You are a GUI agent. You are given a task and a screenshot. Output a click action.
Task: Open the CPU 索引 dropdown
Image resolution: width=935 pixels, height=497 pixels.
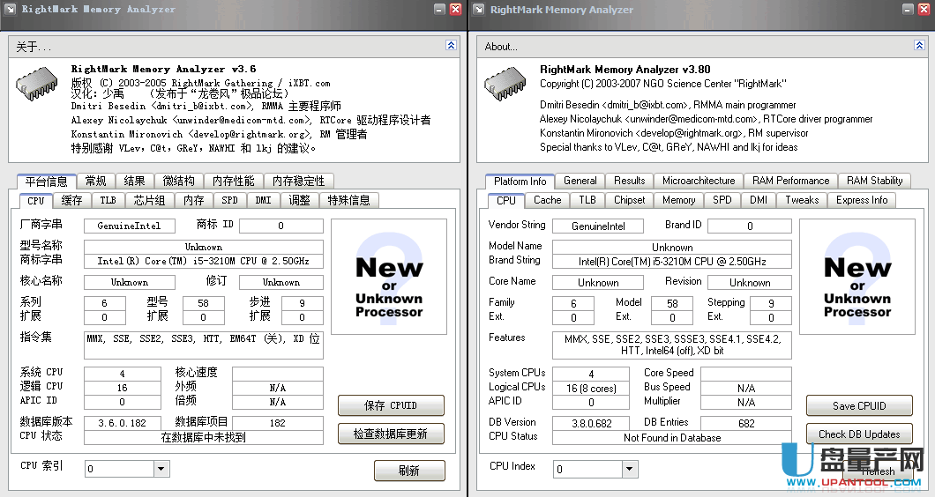161,469
